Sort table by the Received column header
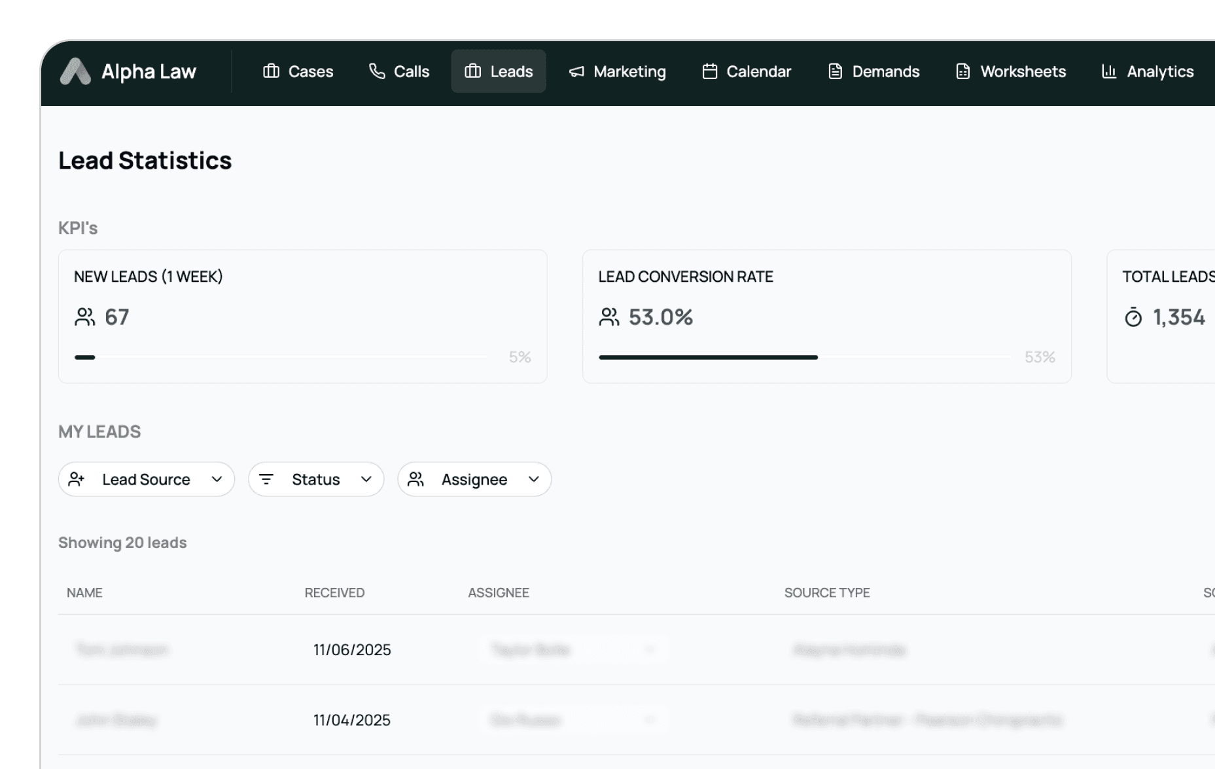 pos(334,592)
